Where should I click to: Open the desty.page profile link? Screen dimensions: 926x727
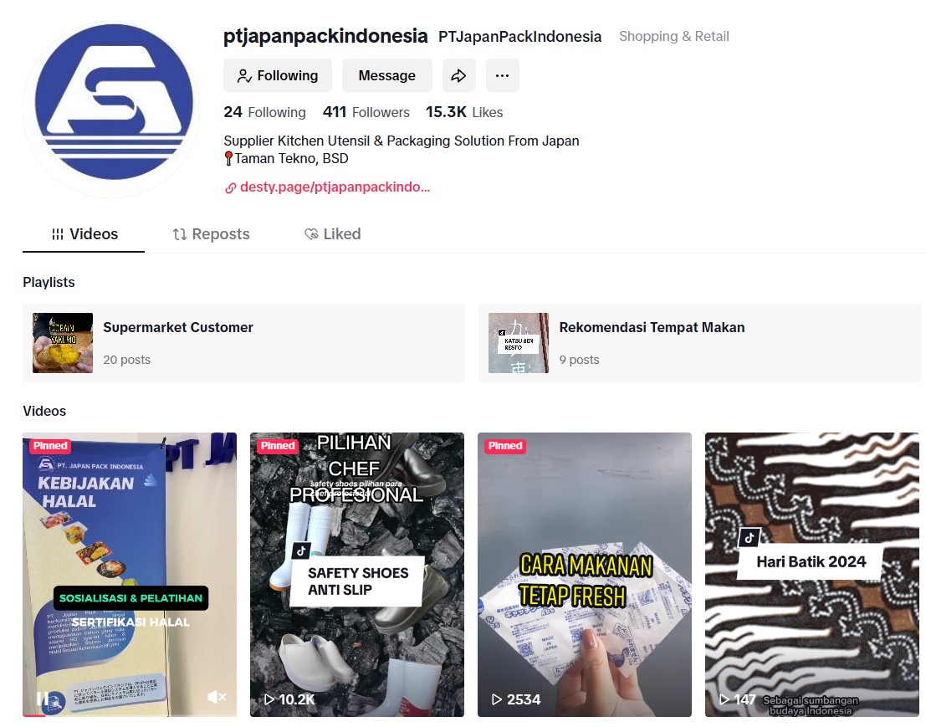tap(327, 187)
